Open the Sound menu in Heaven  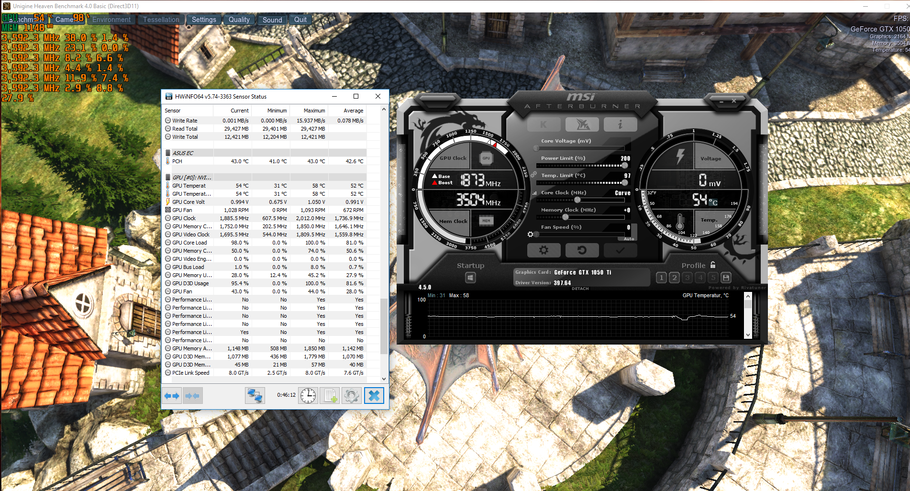(x=272, y=20)
